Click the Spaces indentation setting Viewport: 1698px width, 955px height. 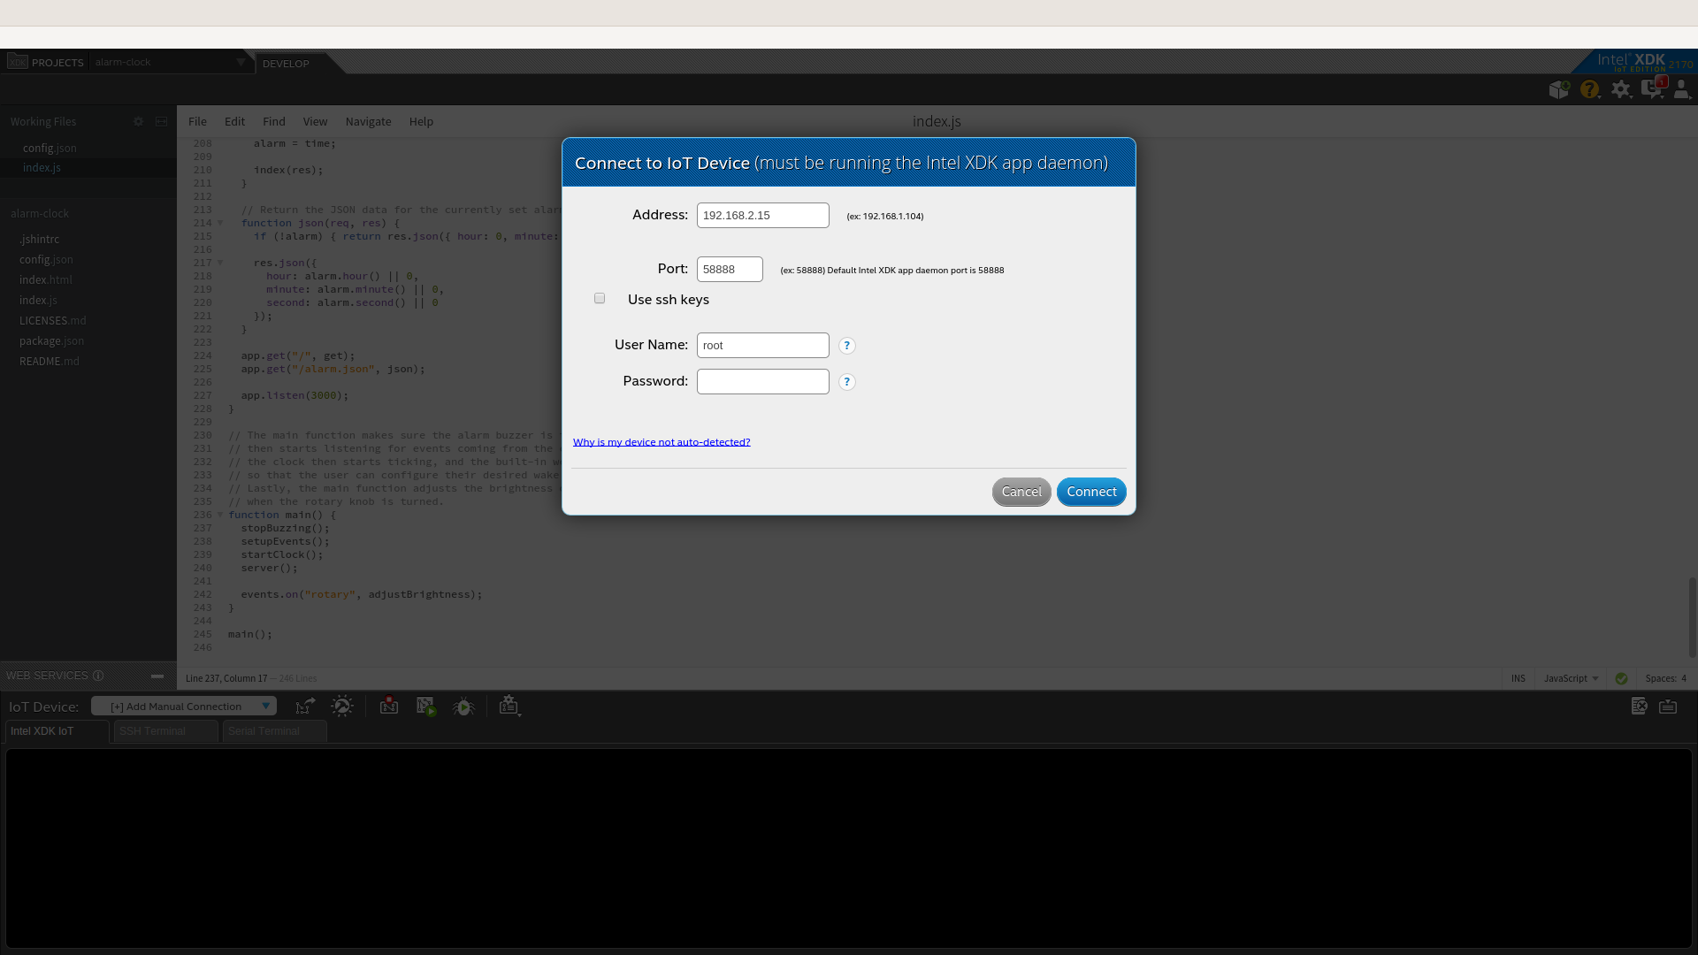coord(1666,678)
